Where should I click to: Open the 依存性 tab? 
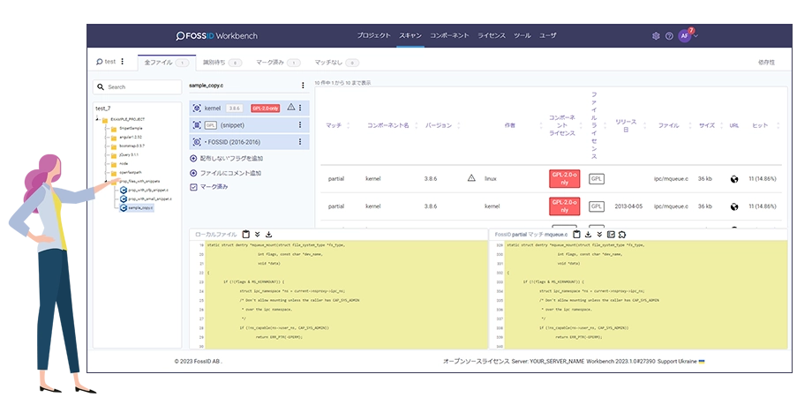coord(766,62)
